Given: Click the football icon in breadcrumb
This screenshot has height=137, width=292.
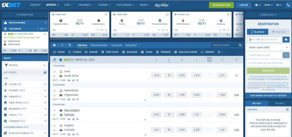Looking at the screenshot, I should (x=62, y=45).
